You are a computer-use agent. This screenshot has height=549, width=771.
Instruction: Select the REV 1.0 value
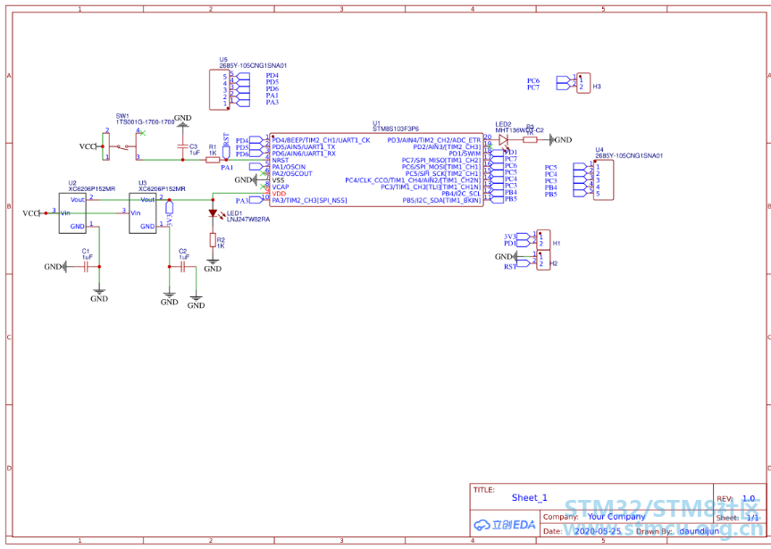tap(749, 498)
